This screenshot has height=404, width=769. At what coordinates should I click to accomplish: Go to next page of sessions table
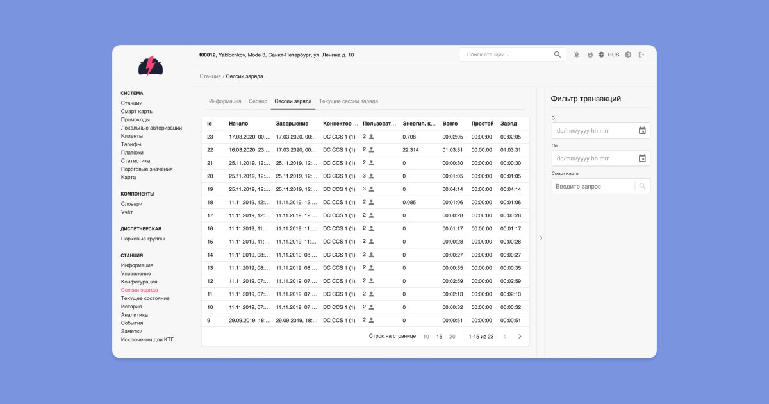pos(520,336)
